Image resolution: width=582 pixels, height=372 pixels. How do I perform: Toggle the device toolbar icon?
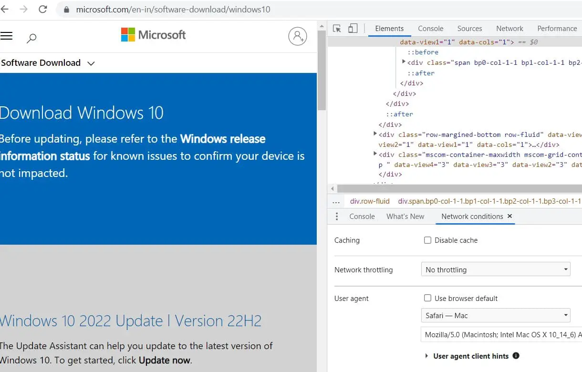click(x=353, y=29)
